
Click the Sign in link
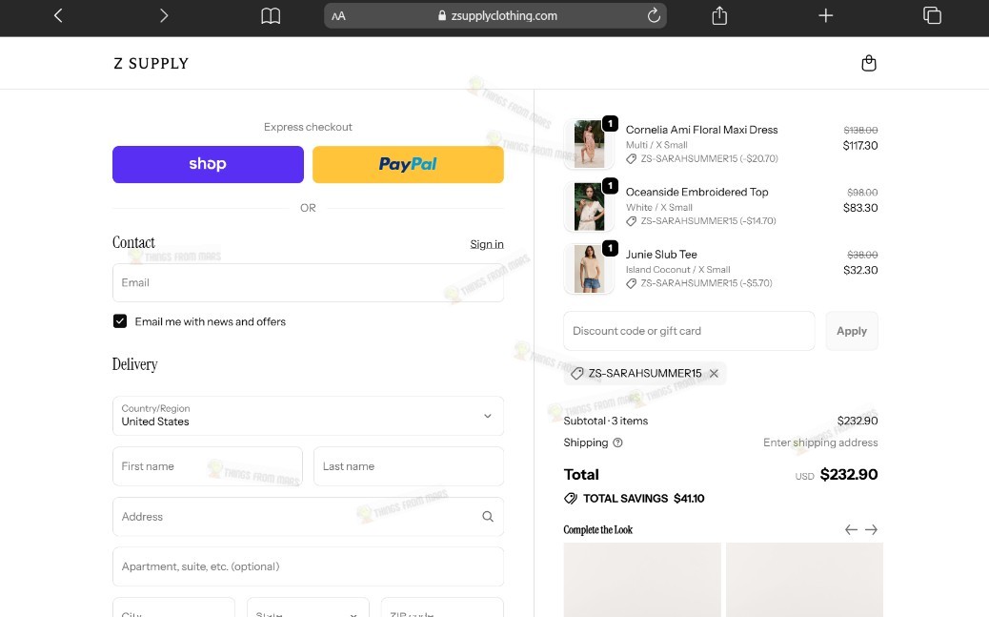(486, 244)
